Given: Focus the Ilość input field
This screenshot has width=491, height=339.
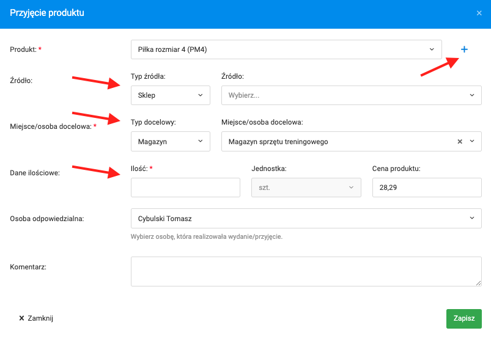Looking at the screenshot, I should pos(185,188).
